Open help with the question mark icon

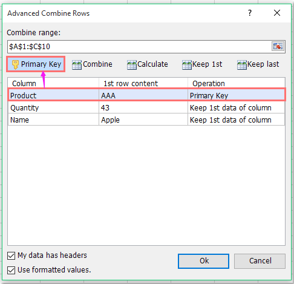250,13
